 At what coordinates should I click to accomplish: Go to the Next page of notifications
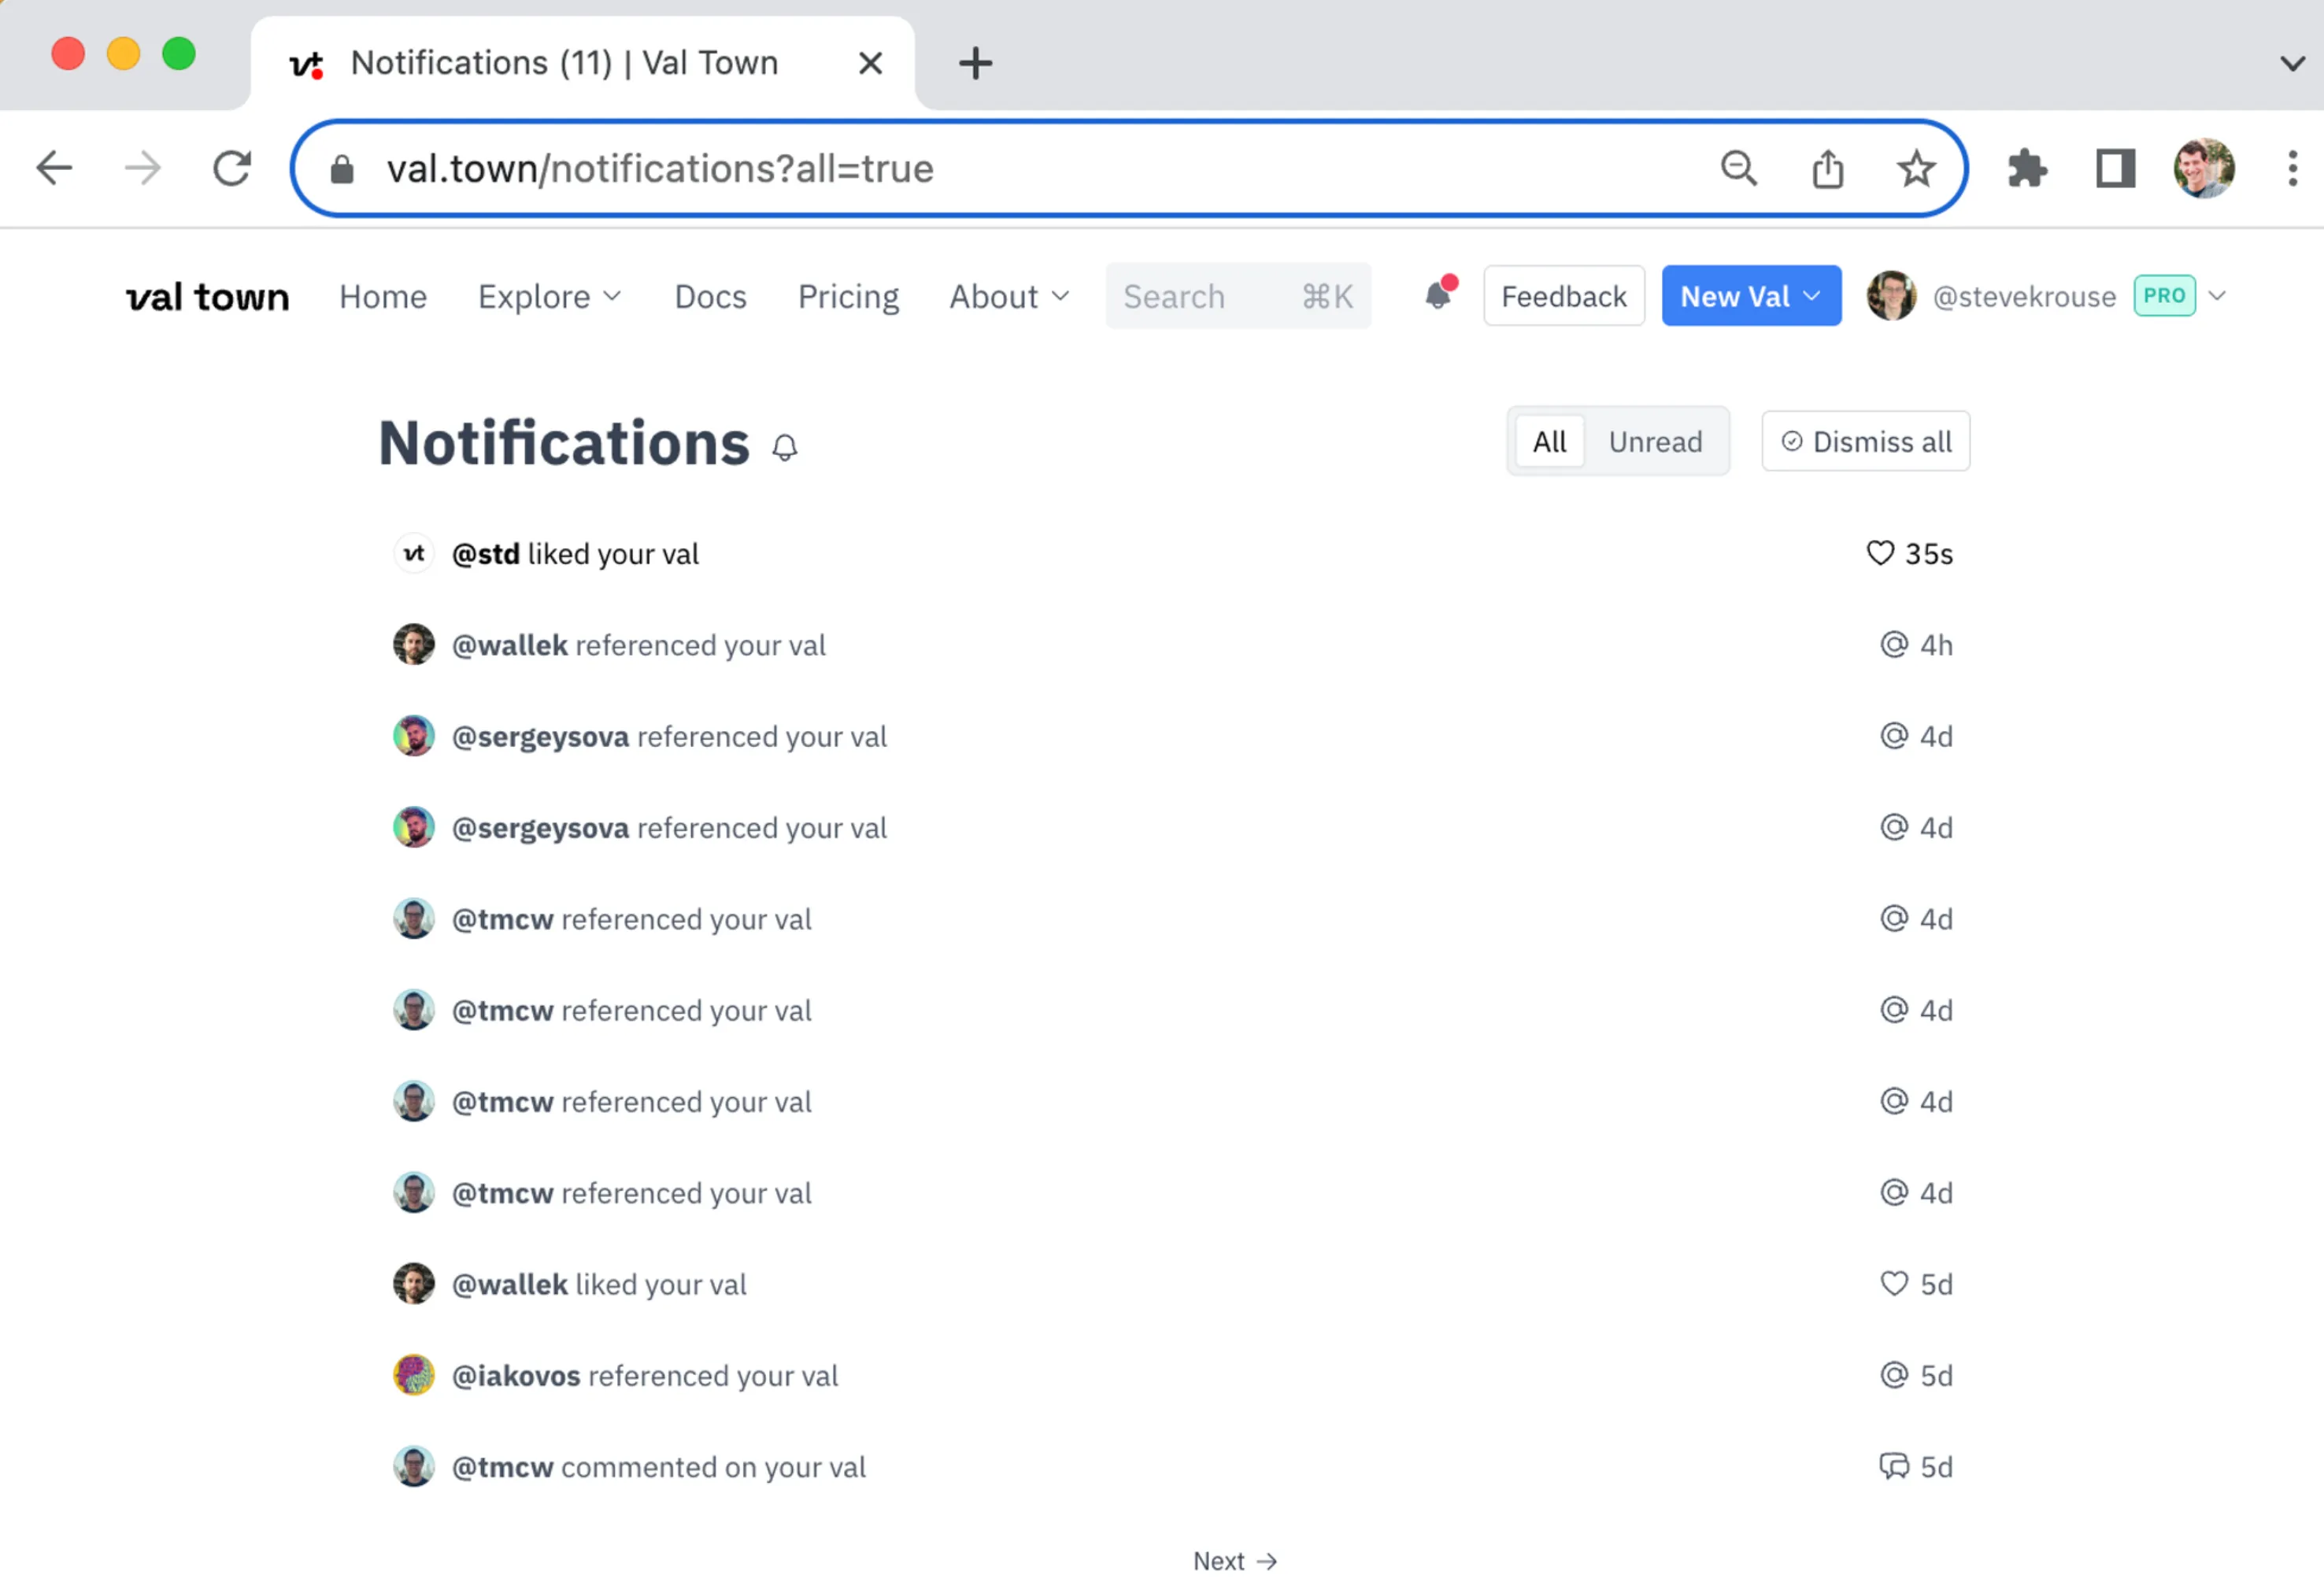pyautogui.click(x=1234, y=1561)
